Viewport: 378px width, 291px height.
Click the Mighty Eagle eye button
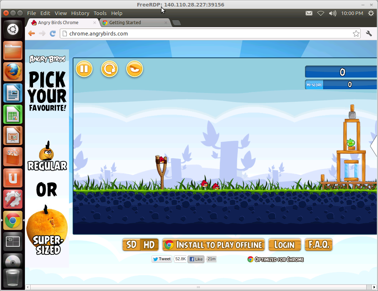(x=135, y=69)
